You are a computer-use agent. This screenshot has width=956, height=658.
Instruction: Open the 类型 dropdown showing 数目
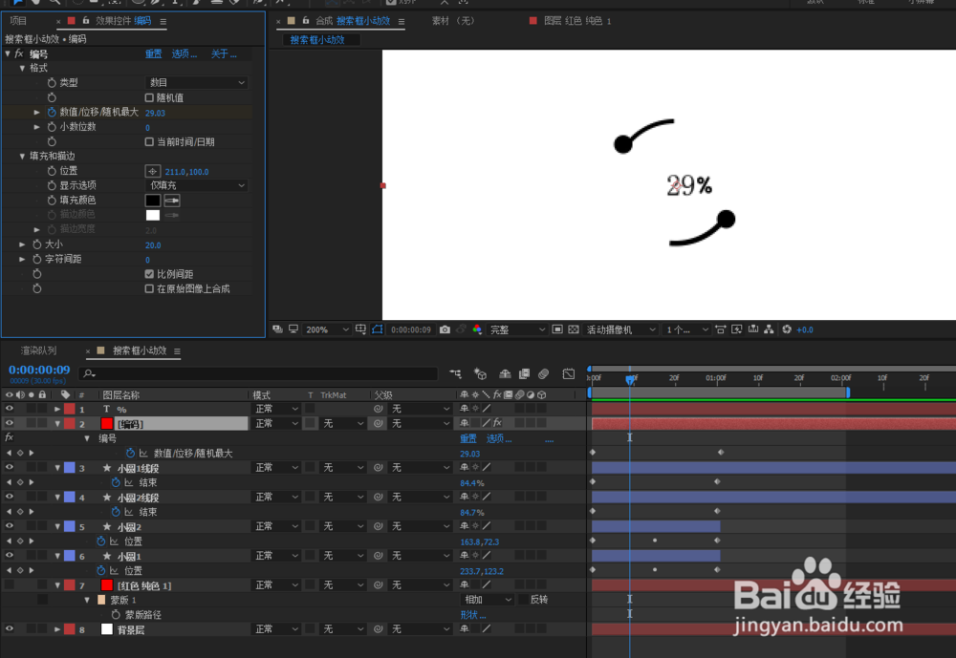pos(196,82)
